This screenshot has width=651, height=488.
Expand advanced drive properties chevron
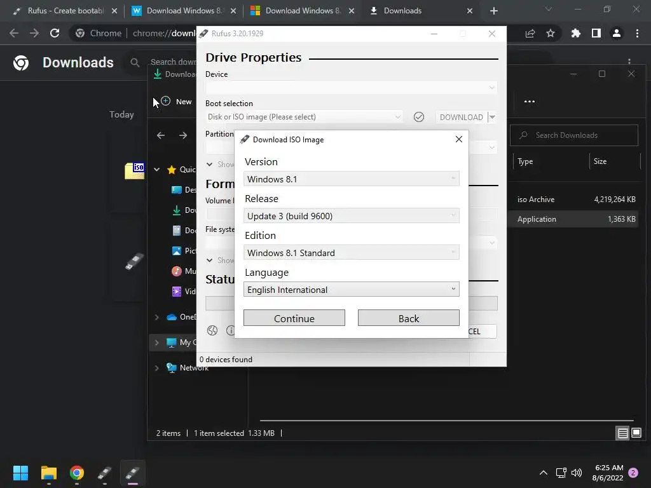click(x=209, y=165)
